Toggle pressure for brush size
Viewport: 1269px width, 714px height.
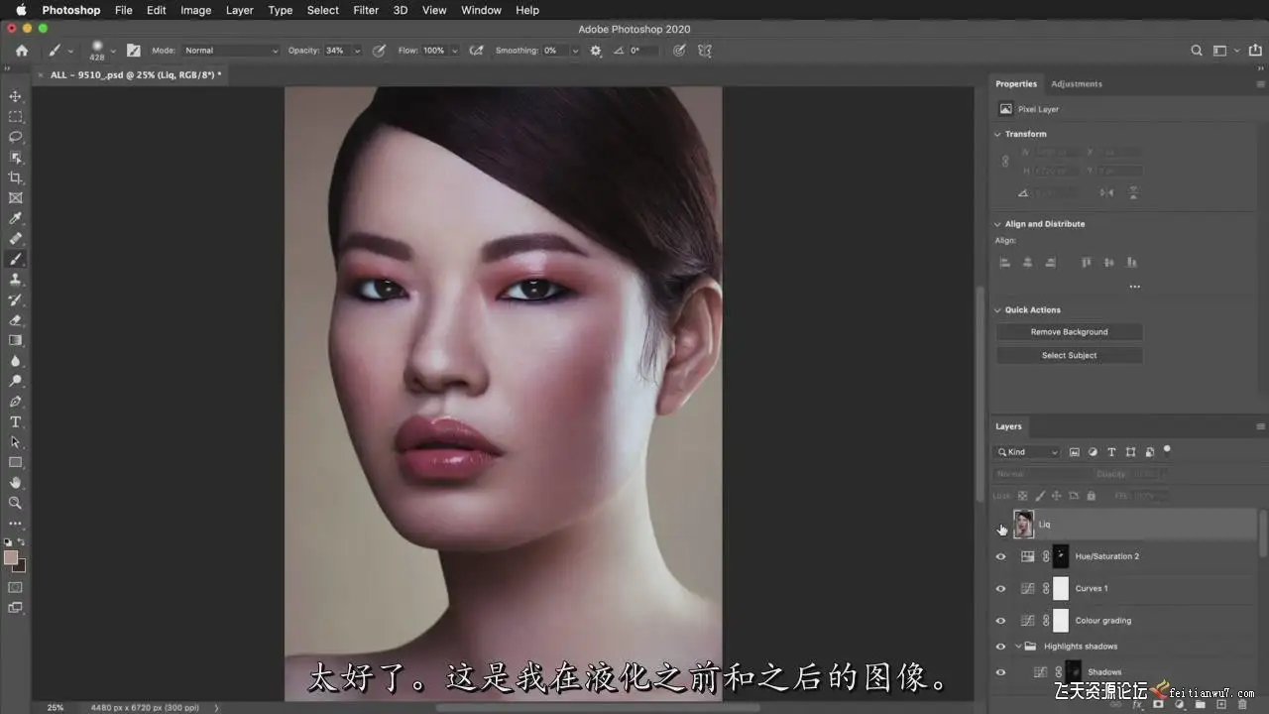[679, 51]
